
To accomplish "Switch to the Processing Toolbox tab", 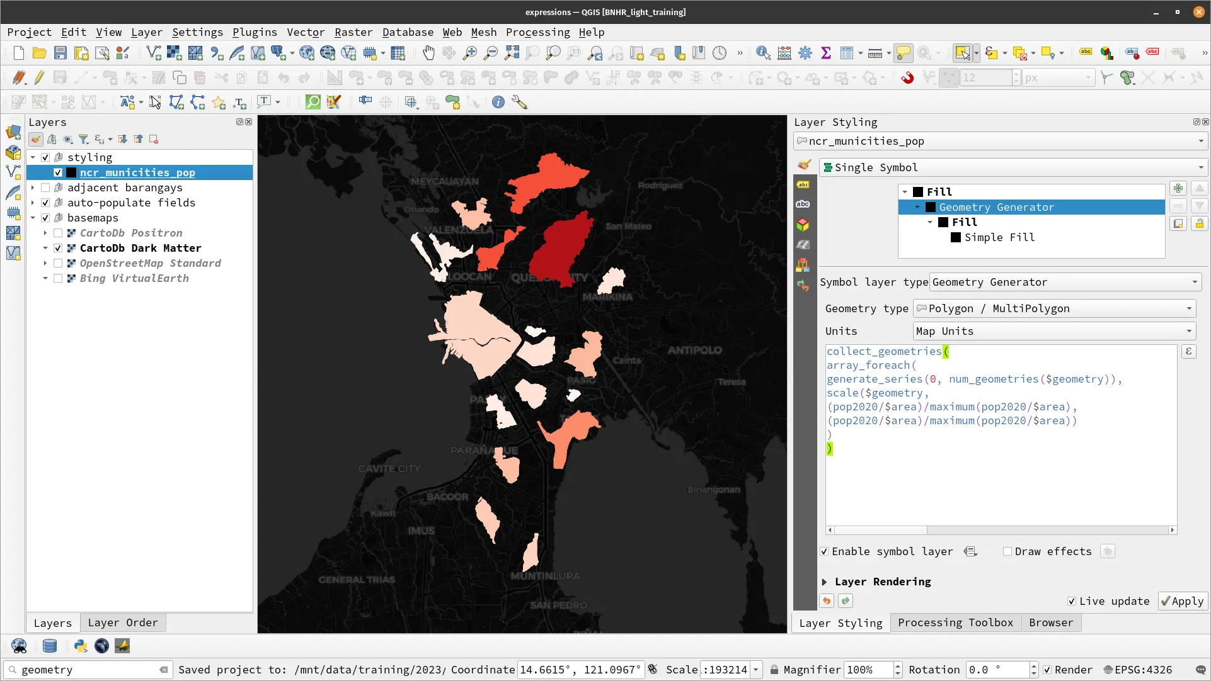I will pyautogui.click(x=955, y=623).
